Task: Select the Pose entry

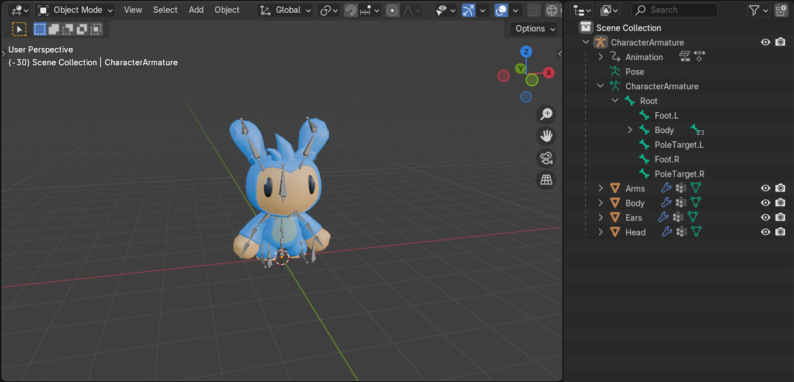Action: coord(634,71)
